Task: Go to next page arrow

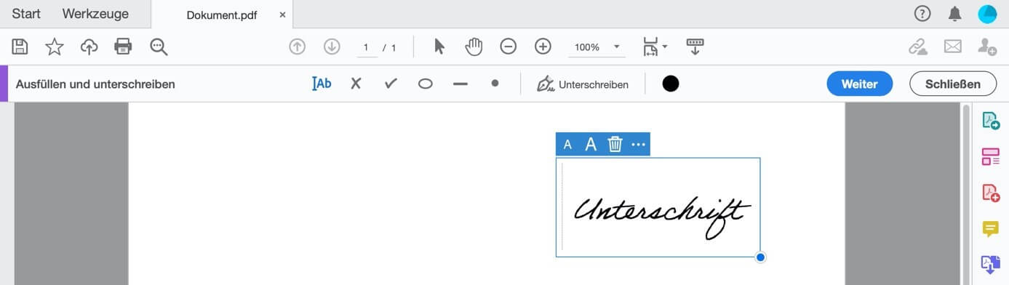Action: 332,47
